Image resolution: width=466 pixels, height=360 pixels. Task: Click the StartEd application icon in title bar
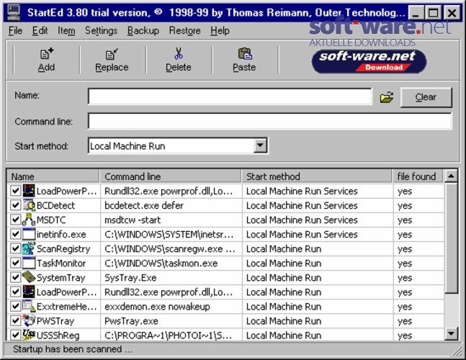tap(14, 12)
